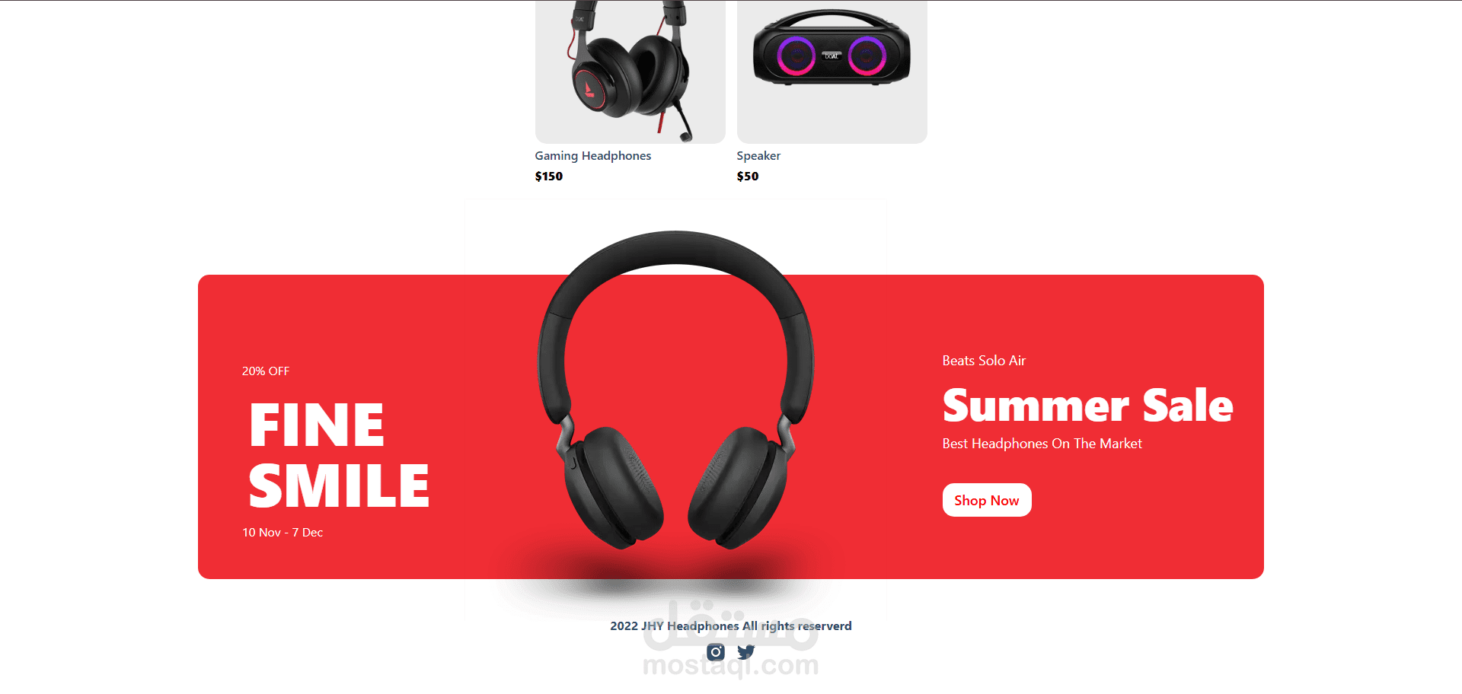This screenshot has width=1462, height=694.
Task: Click Best Headphones On The Market text
Action: [1042, 444]
